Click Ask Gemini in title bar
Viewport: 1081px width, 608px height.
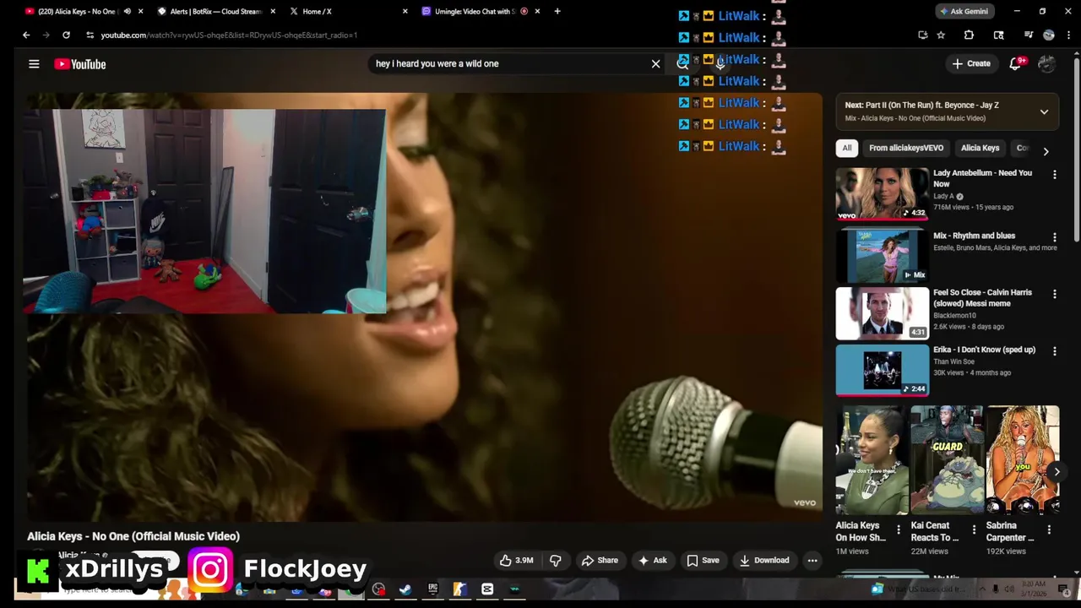tap(963, 11)
